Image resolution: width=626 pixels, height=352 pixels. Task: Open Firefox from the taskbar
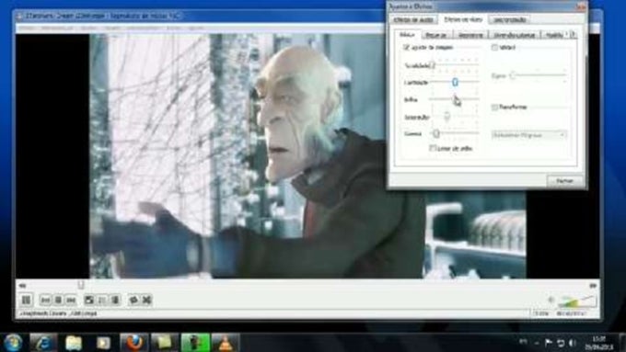pyautogui.click(x=133, y=343)
